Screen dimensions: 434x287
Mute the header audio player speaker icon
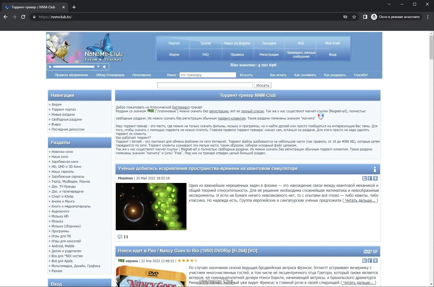click(104, 67)
